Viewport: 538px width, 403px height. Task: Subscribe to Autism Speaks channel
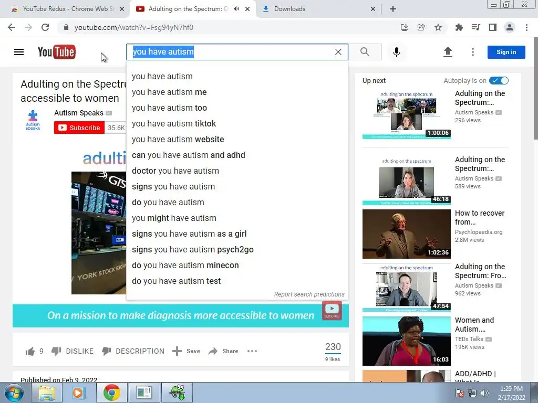point(79,128)
